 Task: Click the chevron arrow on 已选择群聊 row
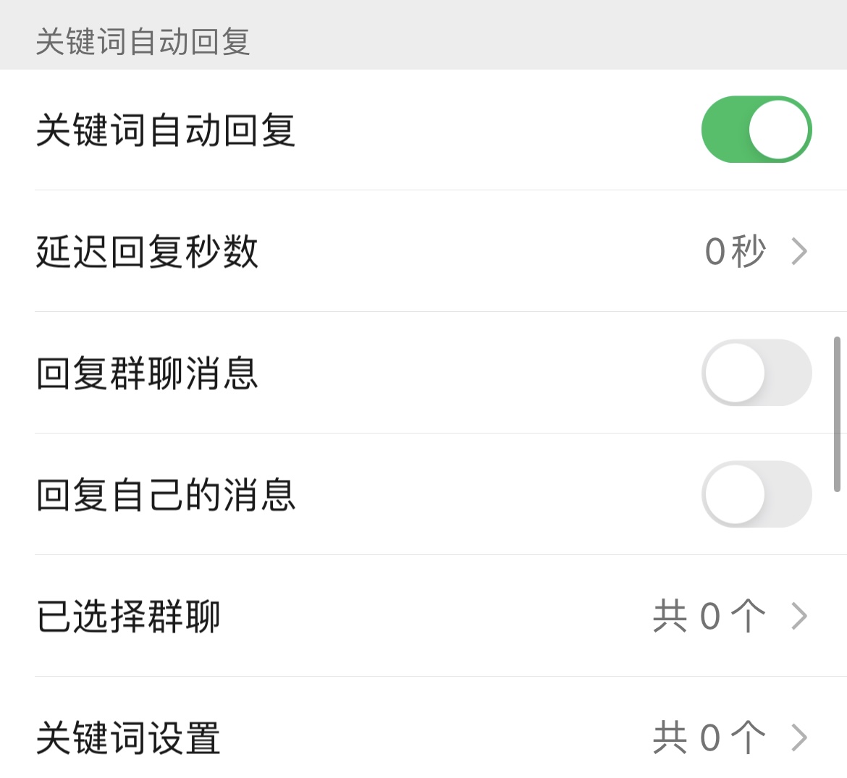point(799,617)
